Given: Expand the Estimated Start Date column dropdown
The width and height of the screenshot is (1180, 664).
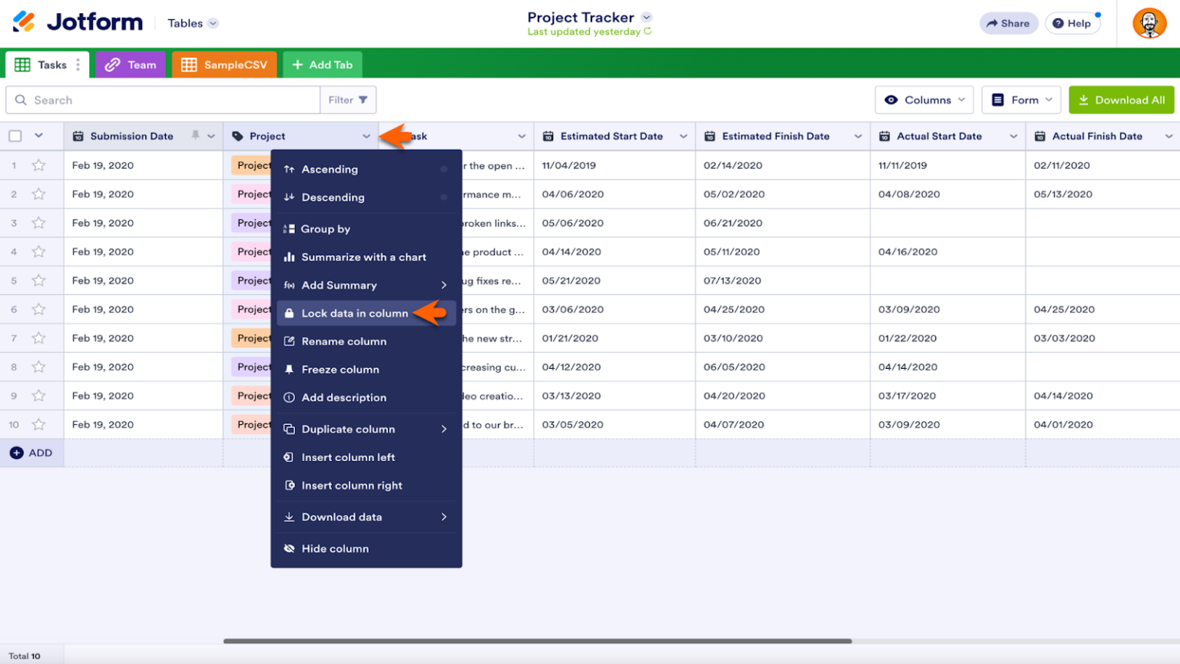Looking at the screenshot, I should click(683, 136).
